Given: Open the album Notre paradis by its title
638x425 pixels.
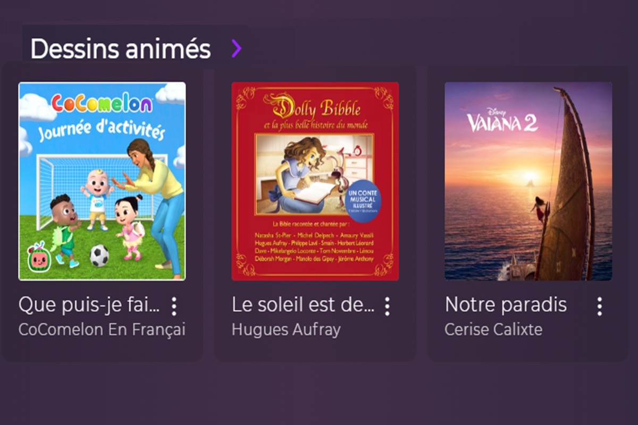Looking at the screenshot, I should point(505,304).
